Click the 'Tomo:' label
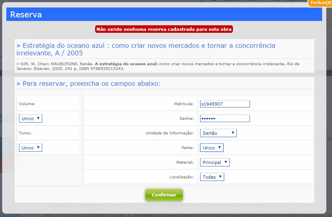The width and height of the screenshot is (332, 217). coord(25,133)
